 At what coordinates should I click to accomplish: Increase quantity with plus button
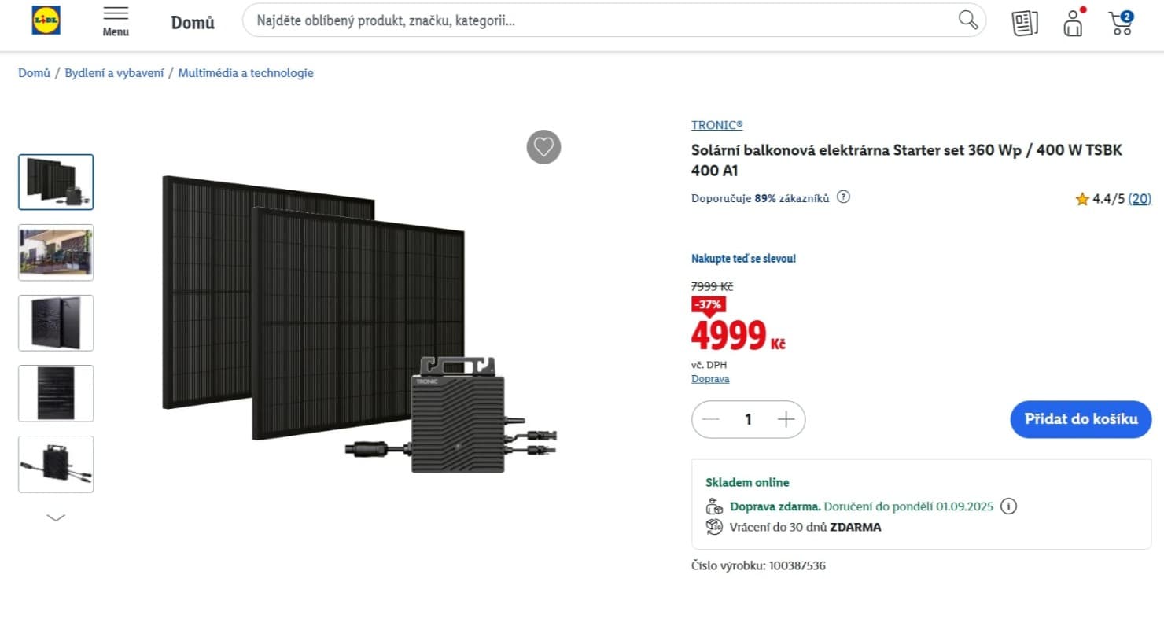pyautogui.click(x=786, y=419)
